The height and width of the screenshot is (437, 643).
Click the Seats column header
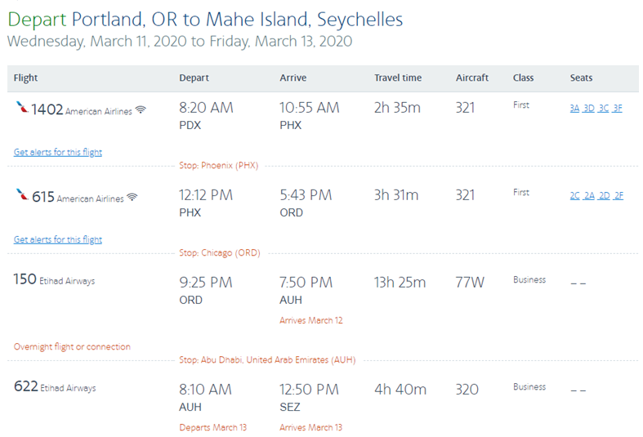pos(581,78)
